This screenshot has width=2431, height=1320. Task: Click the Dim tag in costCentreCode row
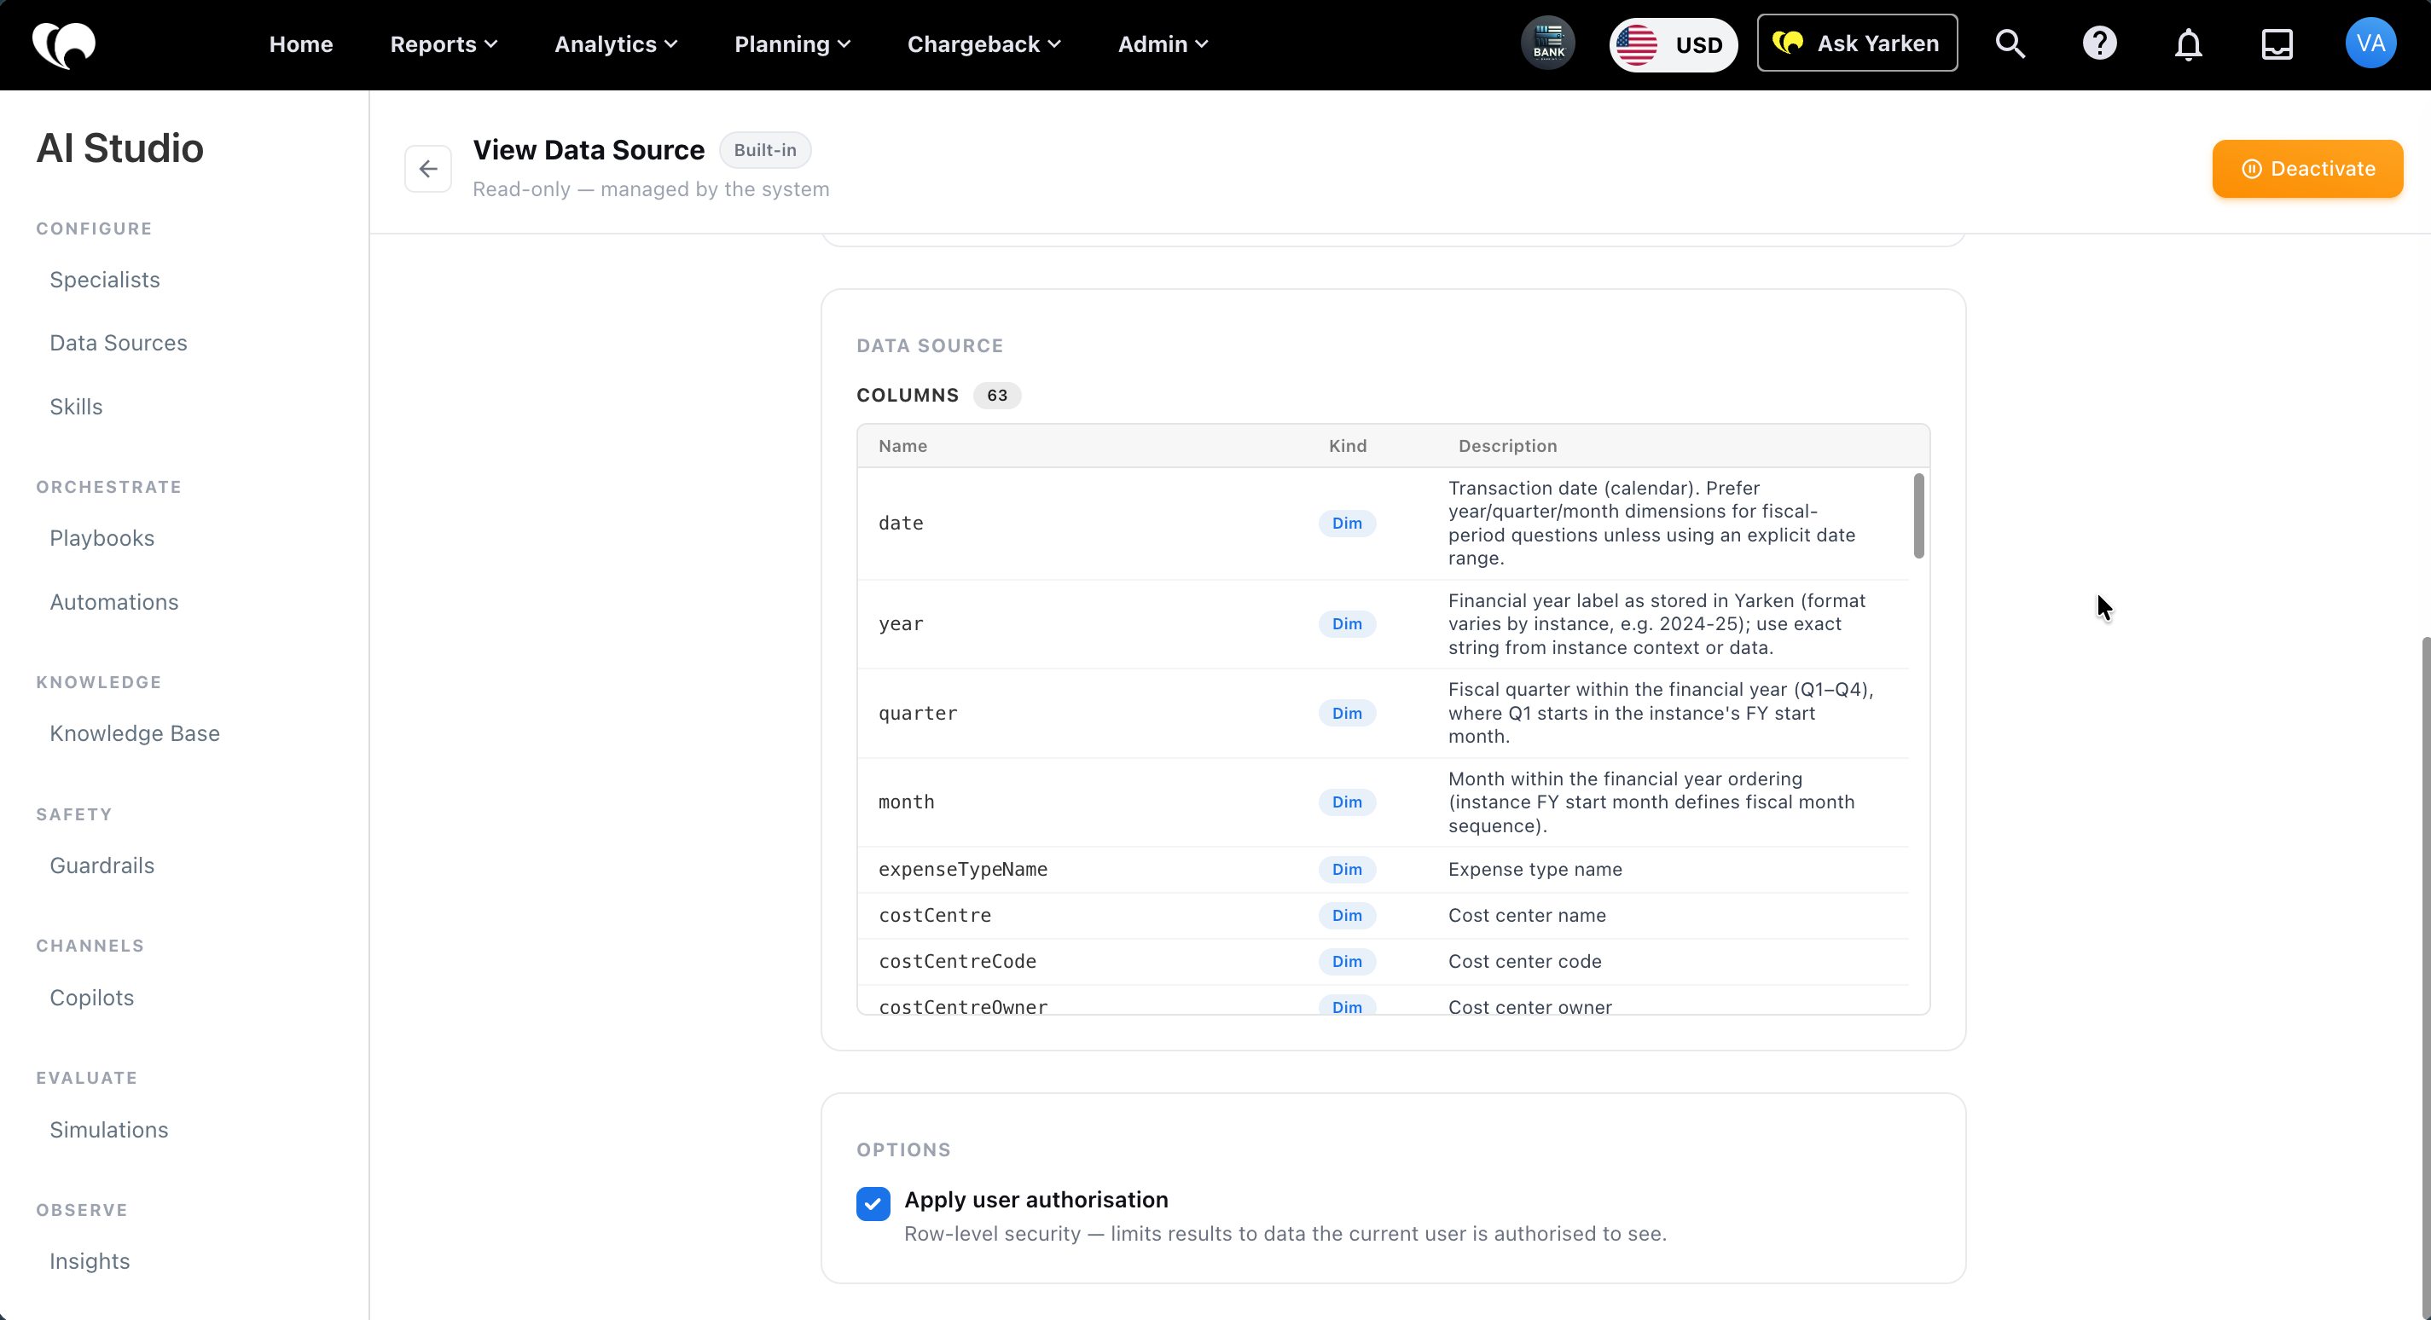(1347, 962)
